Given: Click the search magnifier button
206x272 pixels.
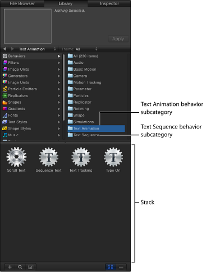Looking at the screenshot, I should click(20, 267).
